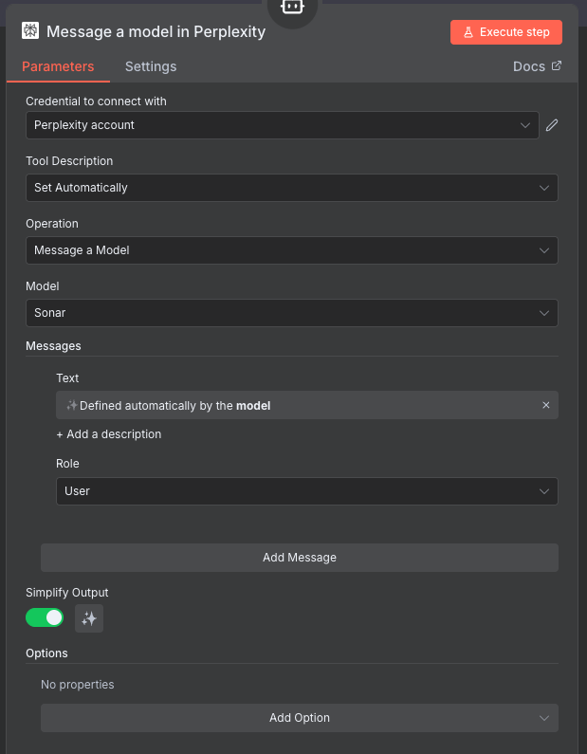
Task: Click the robot agent icon at top
Action: pos(292,8)
